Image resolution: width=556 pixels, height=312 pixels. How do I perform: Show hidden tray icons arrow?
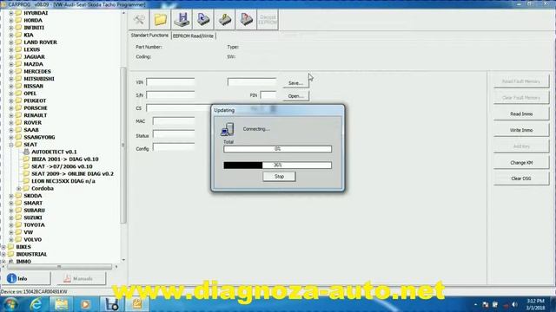[475, 304]
